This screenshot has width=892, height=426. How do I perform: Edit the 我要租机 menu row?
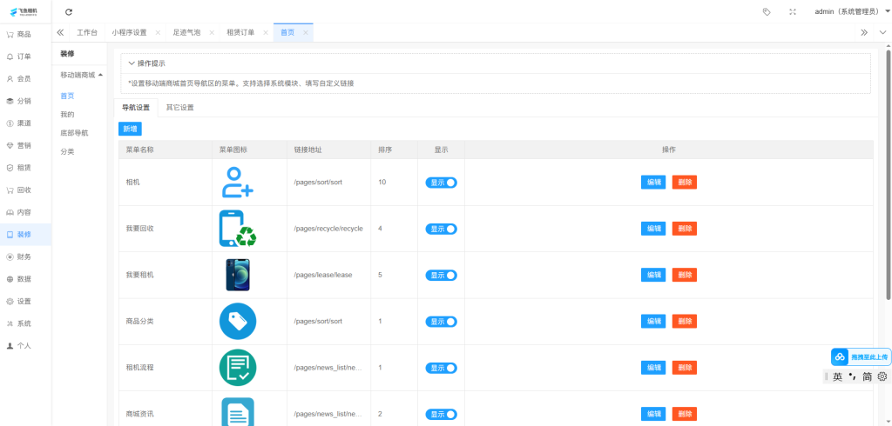click(653, 275)
